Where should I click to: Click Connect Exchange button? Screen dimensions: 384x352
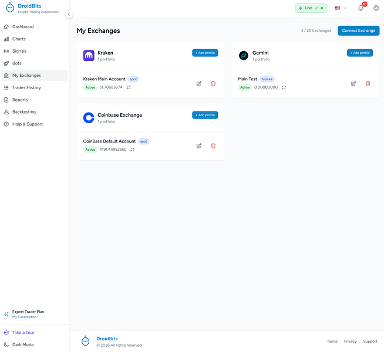pyautogui.click(x=359, y=31)
